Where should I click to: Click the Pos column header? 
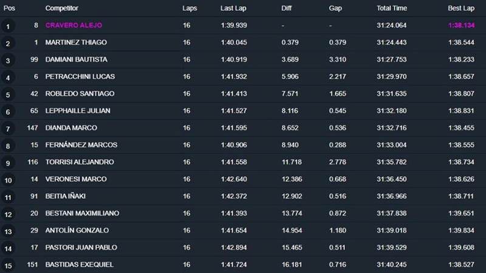(9, 8)
